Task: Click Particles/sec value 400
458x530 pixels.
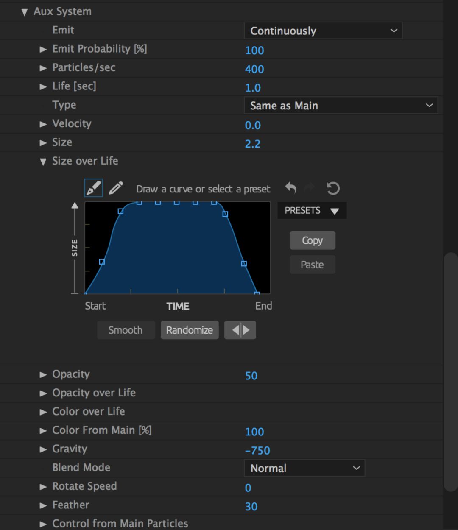Action: tap(254, 69)
